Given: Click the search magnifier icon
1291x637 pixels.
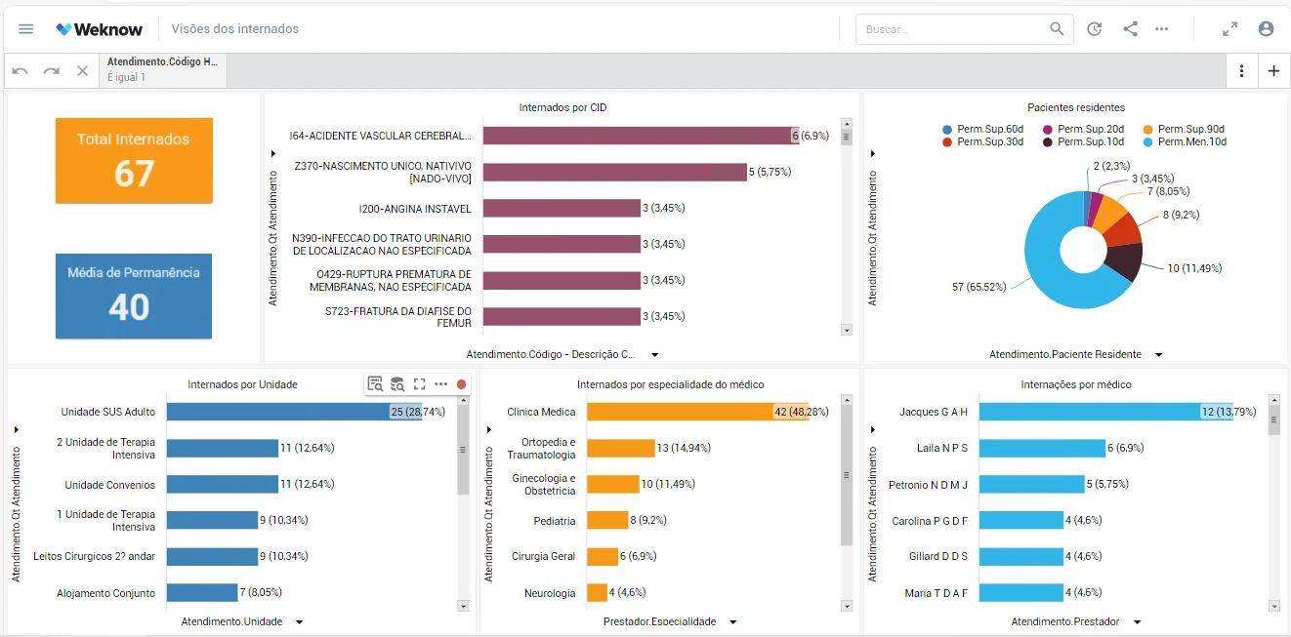Looking at the screenshot, I should click(x=1057, y=29).
